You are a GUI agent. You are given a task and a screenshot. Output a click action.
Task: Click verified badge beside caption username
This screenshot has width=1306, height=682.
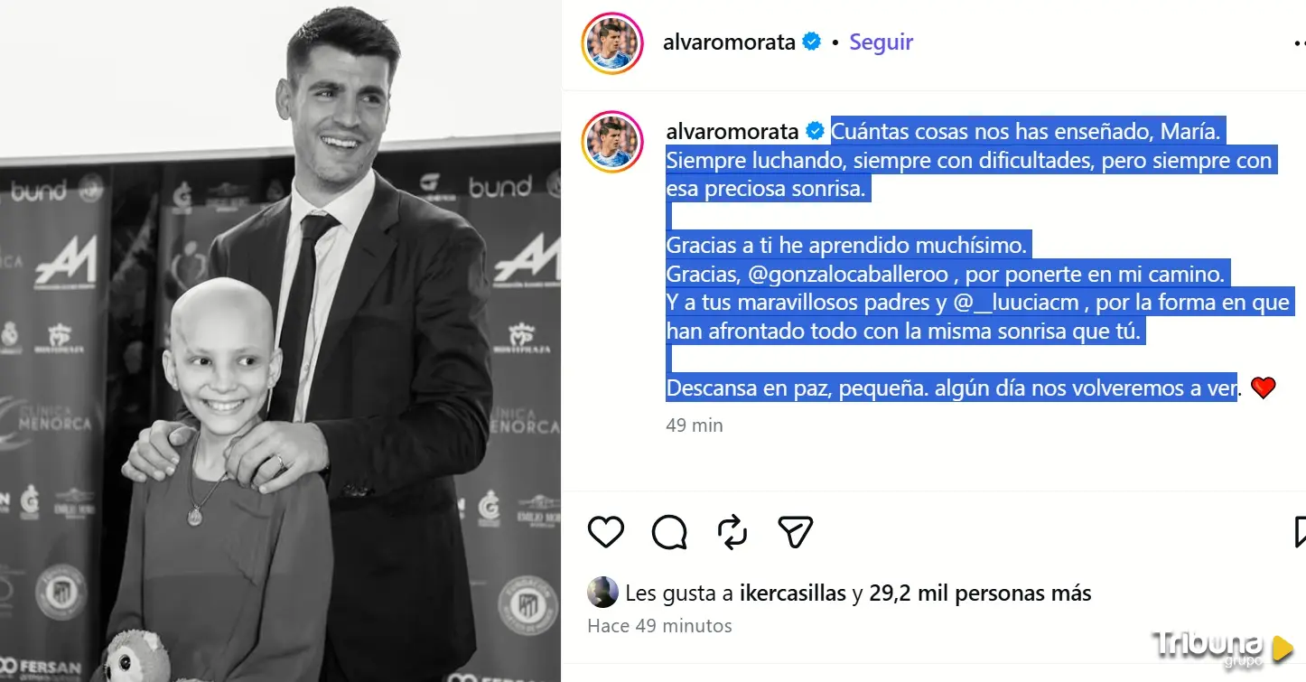[815, 132]
